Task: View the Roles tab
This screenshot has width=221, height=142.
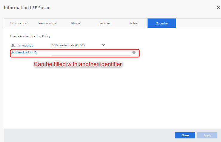Action: [133, 23]
